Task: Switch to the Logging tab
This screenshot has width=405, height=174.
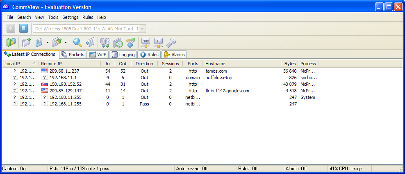Action: click(123, 55)
